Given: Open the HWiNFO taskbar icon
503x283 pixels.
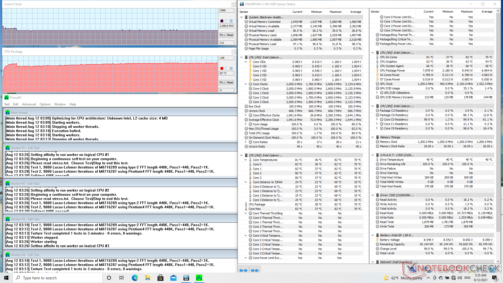Looking at the screenshot, I should [186, 278].
